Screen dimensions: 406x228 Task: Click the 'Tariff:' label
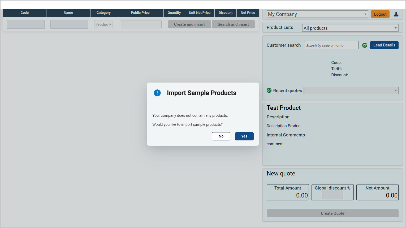(336, 69)
